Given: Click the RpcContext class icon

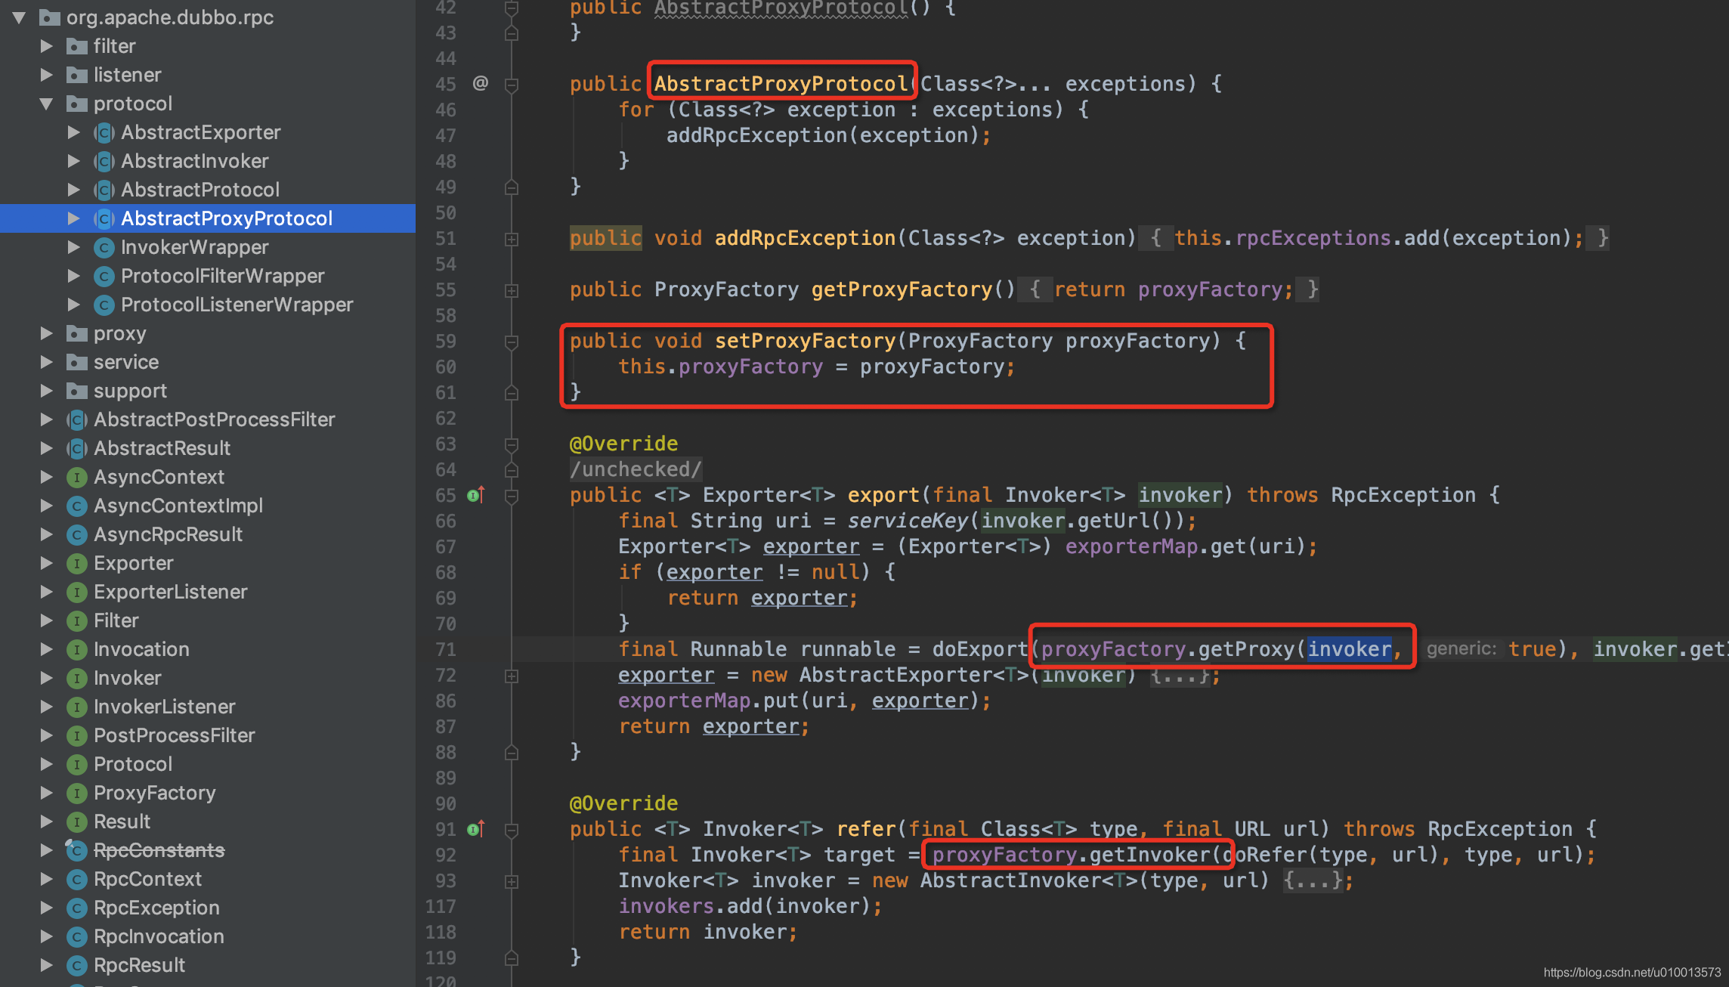Looking at the screenshot, I should tap(76, 880).
